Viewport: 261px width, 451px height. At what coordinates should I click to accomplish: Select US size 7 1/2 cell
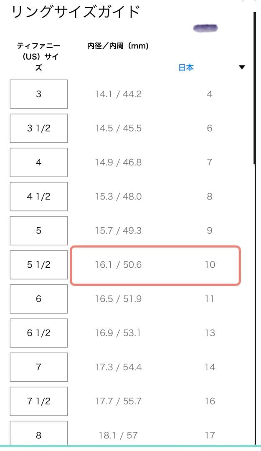pos(38,401)
